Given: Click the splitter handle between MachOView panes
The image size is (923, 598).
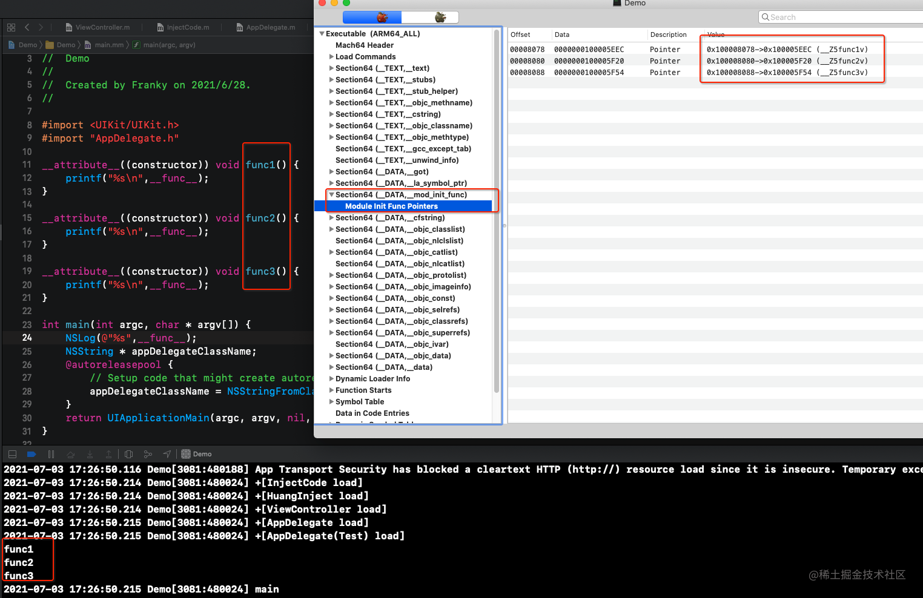Looking at the screenshot, I should [504, 225].
